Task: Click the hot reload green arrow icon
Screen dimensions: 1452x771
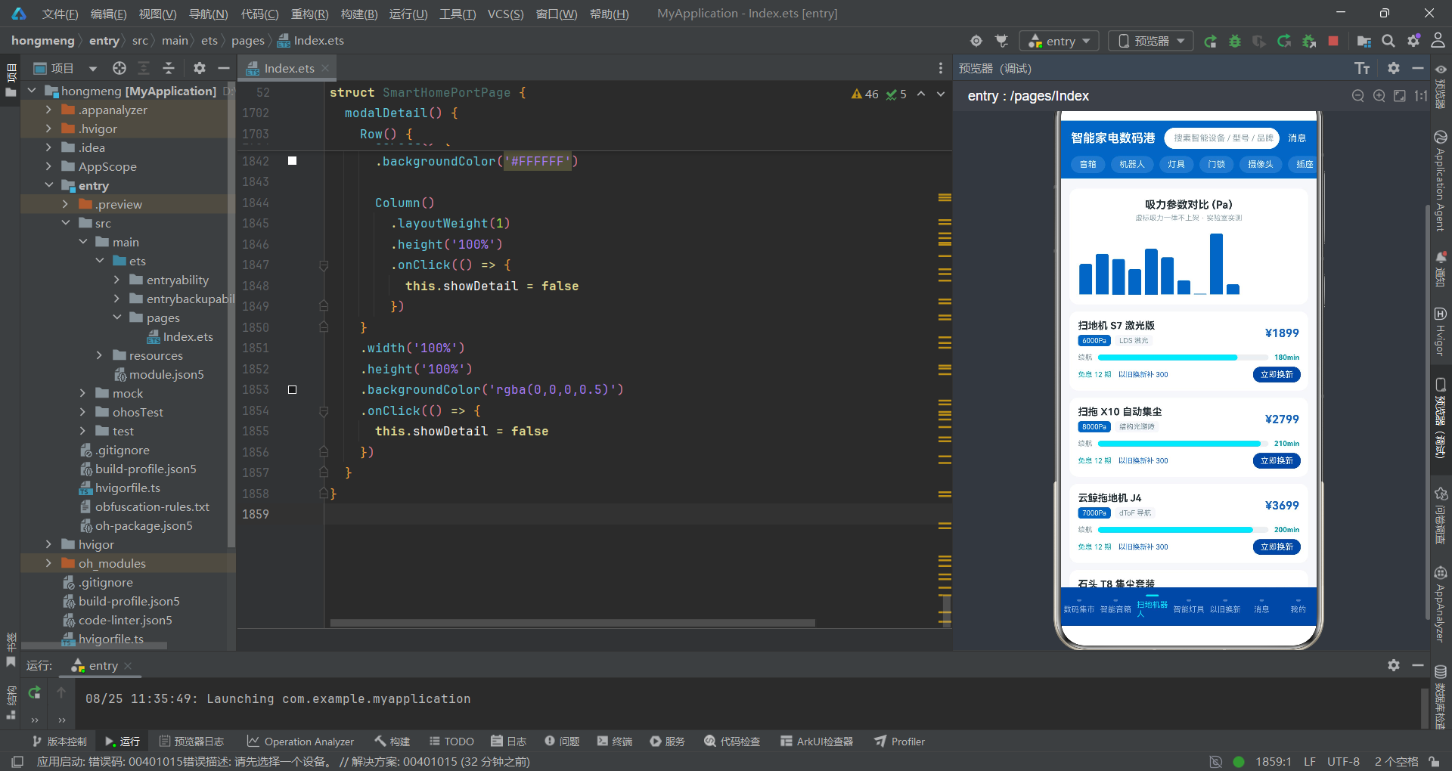Action: coord(1284,41)
